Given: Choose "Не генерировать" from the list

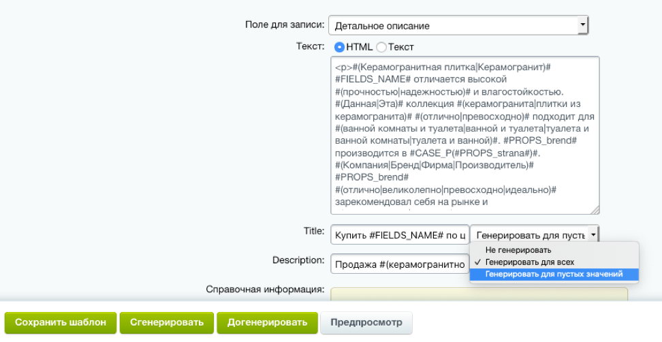Looking at the screenshot, I should 519,250.
